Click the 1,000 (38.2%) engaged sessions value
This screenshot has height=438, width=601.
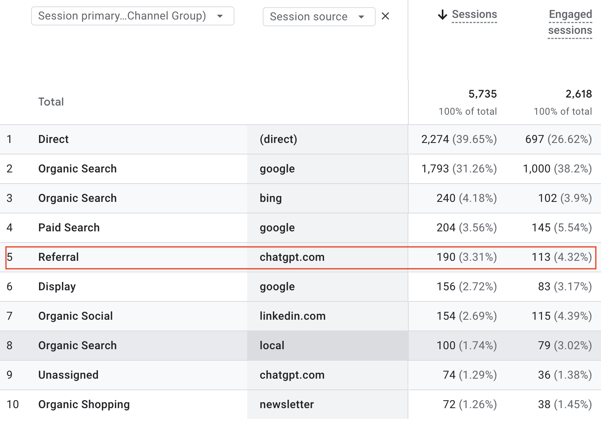pyautogui.click(x=557, y=169)
